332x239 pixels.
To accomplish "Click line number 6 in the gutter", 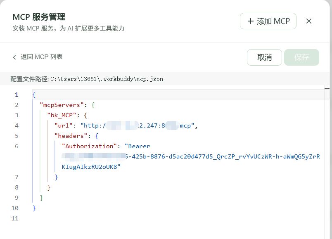I will (x=17, y=146).
